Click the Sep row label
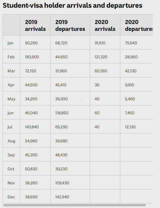 pos(11,155)
